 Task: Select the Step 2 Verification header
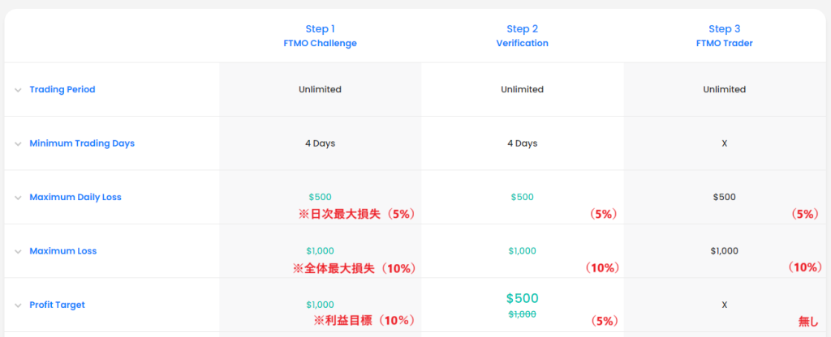click(522, 36)
